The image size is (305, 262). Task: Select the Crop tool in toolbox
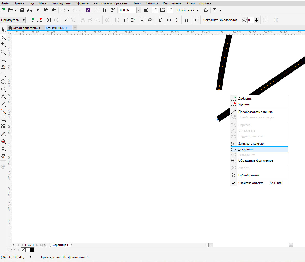click(3, 45)
